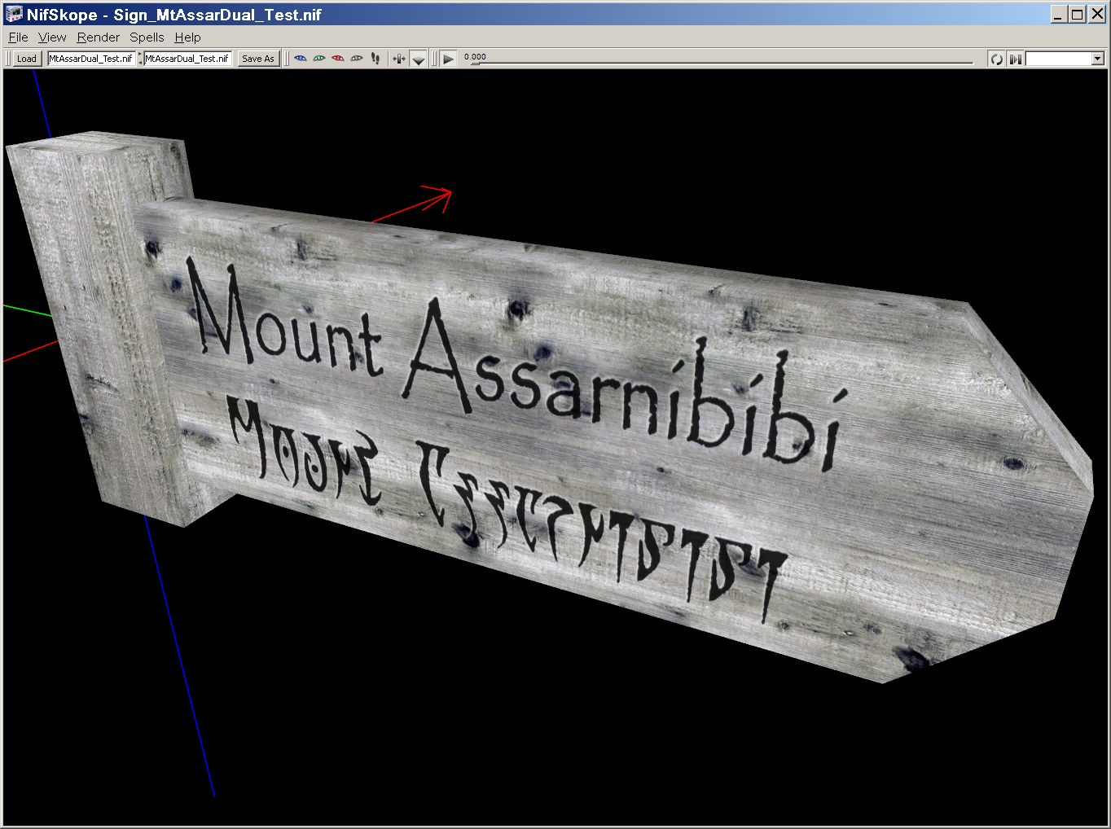Open the File menu

18,37
